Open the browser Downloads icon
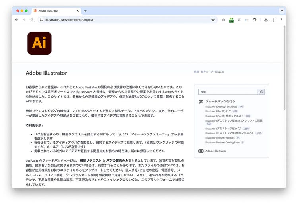The width and height of the screenshot is (298, 205). 266,20
